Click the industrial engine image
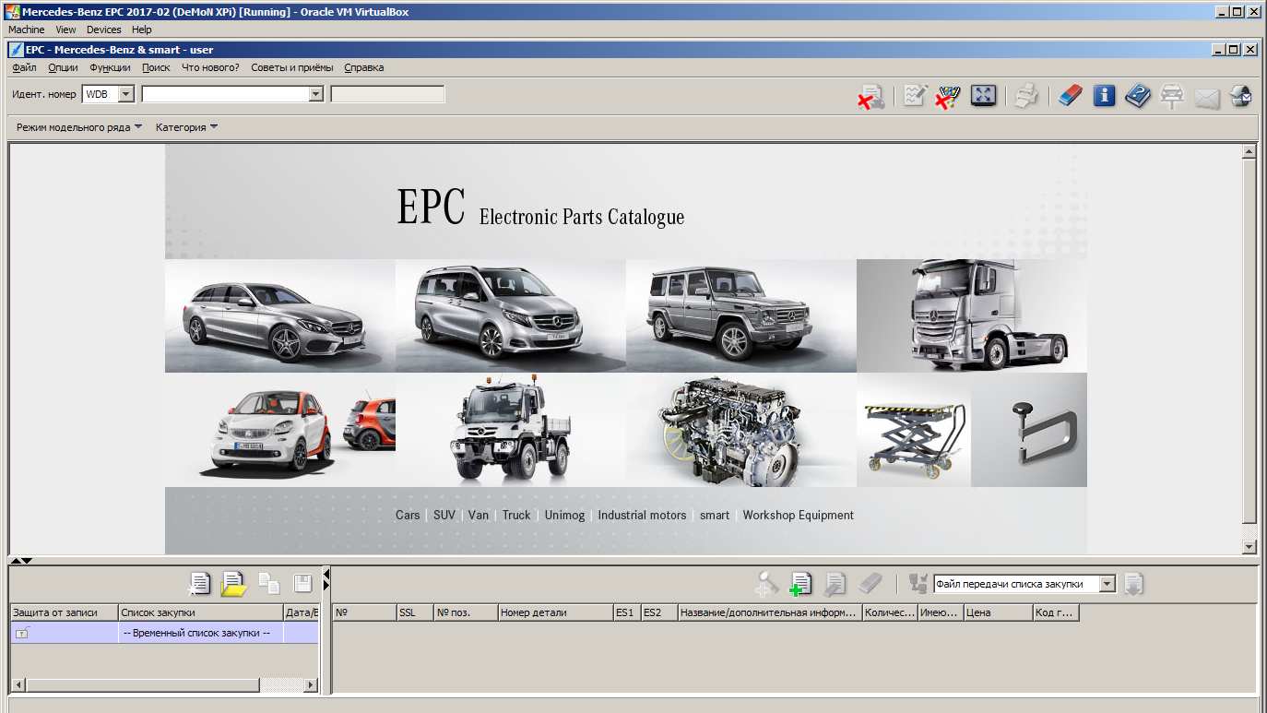Image resolution: width=1267 pixels, height=713 pixels. pyautogui.click(x=741, y=430)
